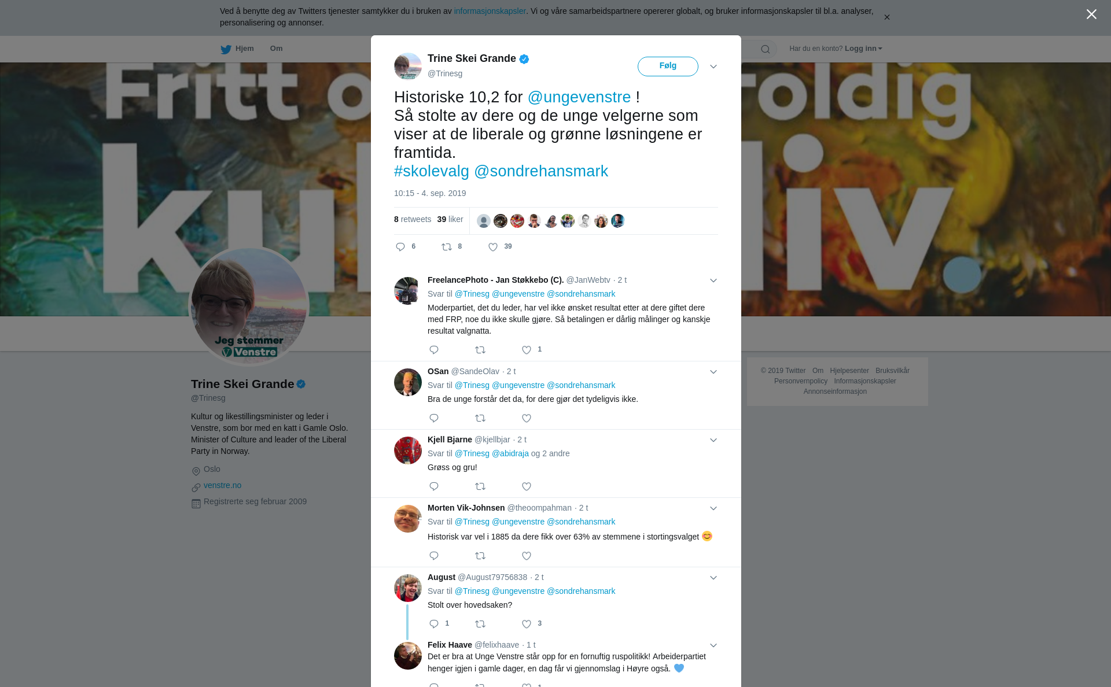Retweet the main tweet with 8 retweets

click(x=447, y=247)
